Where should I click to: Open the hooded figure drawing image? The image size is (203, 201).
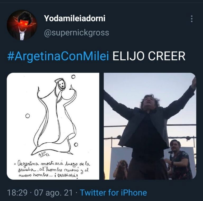click(x=53, y=126)
